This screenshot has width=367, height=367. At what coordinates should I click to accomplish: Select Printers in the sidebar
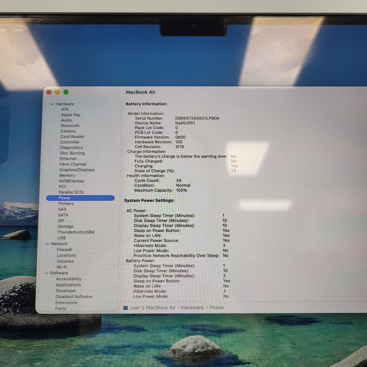[x=66, y=204]
